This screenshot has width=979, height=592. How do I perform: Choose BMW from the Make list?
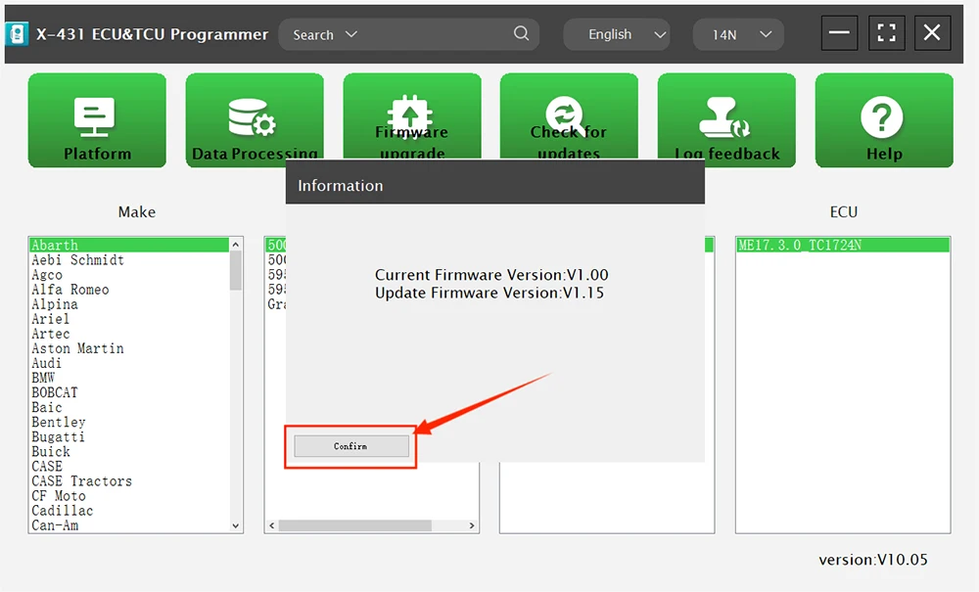tap(43, 378)
